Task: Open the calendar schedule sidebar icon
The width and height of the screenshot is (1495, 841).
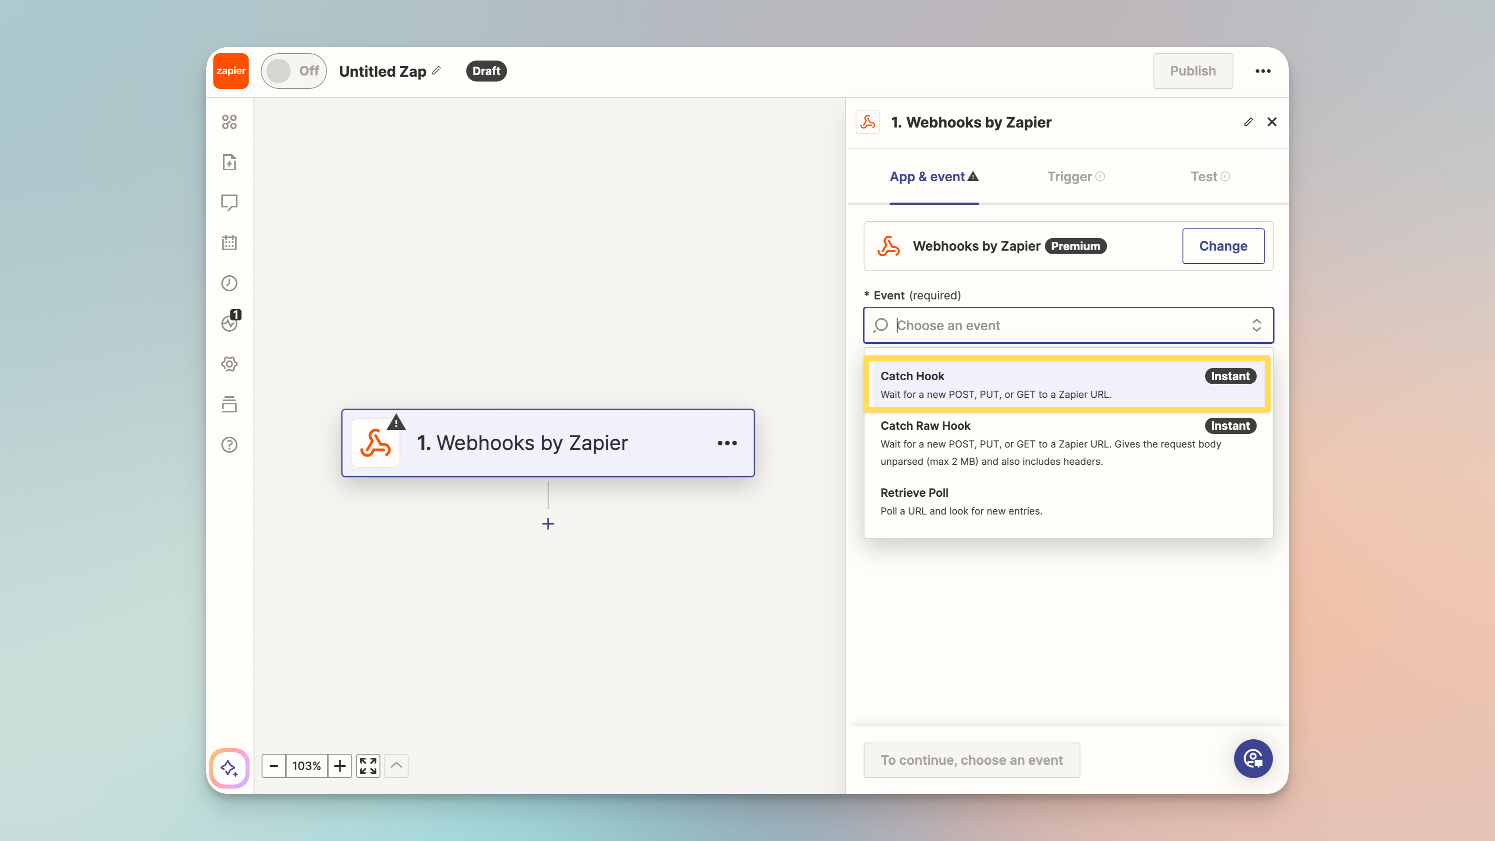Action: click(229, 243)
